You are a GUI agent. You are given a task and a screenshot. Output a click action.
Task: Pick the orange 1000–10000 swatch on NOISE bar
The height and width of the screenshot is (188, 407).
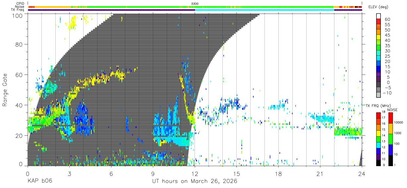click(x=390, y=129)
